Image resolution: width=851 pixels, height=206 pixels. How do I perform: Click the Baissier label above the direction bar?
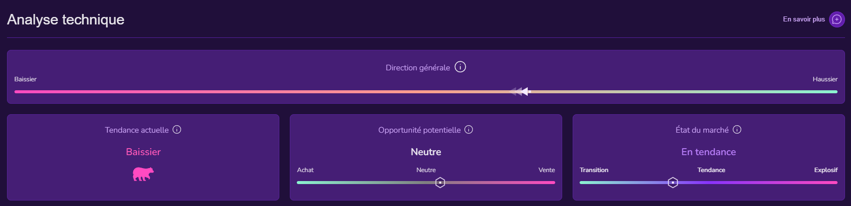[25, 79]
